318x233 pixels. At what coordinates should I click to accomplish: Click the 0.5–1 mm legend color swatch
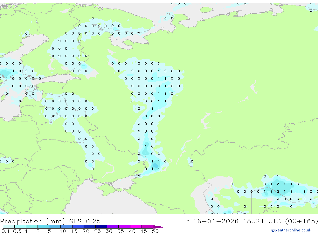pyautogui.click(x=20, y=227)
